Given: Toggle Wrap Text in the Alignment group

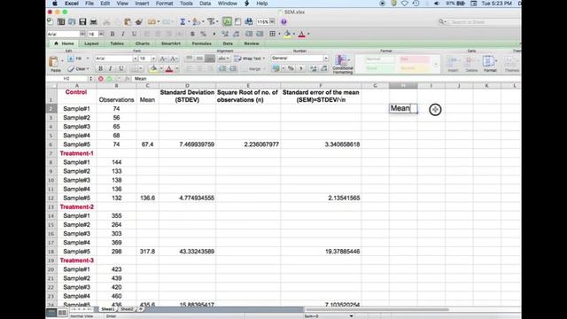Looking at the screenshot, I should point(249,58).
